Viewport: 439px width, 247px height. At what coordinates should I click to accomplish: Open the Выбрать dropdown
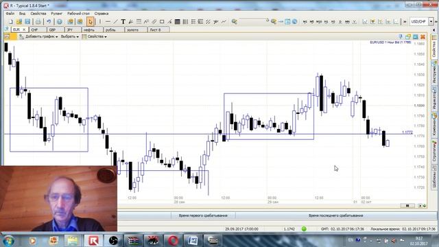click(70, 36)
